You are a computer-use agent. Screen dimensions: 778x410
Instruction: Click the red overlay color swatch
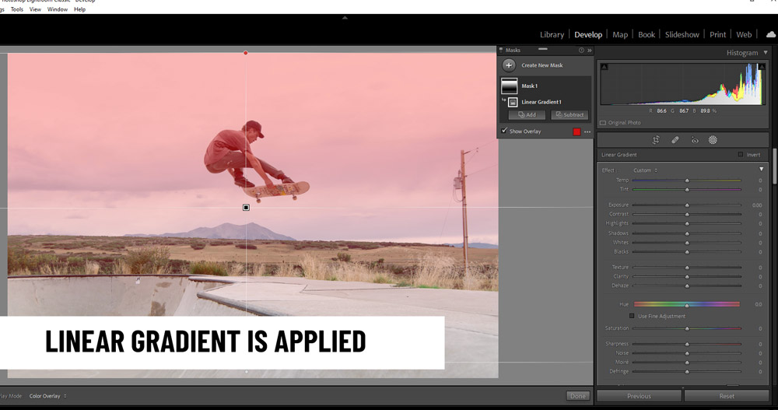[576, 131]
